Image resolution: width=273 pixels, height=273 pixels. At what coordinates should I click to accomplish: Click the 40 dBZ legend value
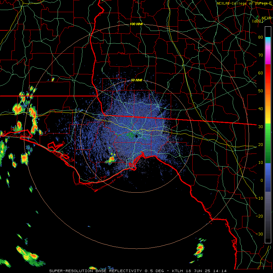pyautogui.click(x=261, y=109)
